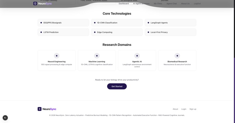The height and width of the screenshot is (123, 235).
Task: Select the Local-First Privacy technology card
Action: (x=171, y=32)
